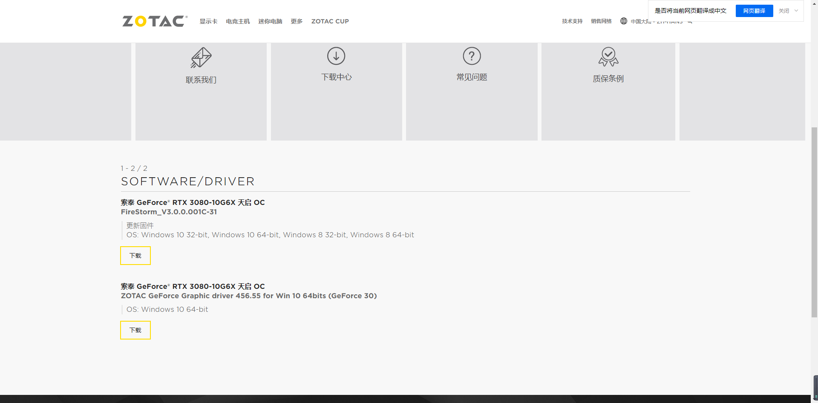The height and width of the screenshot is (403, 818).
Task: Click the page vertical scrollbar thumb
Action: (x=814, y=222)
